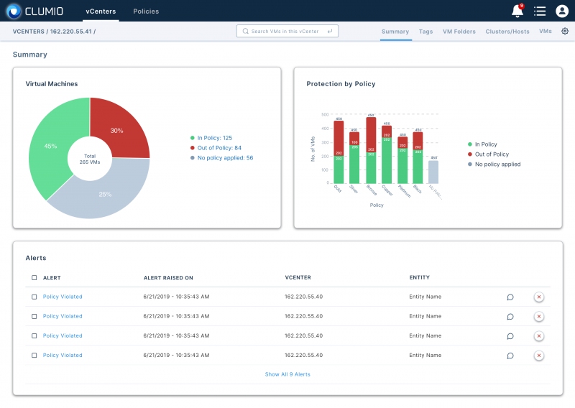The width and height of the screenshot is (575, 408).
Task: Check the fourth alert row checkbox
Action: (34, 355)
